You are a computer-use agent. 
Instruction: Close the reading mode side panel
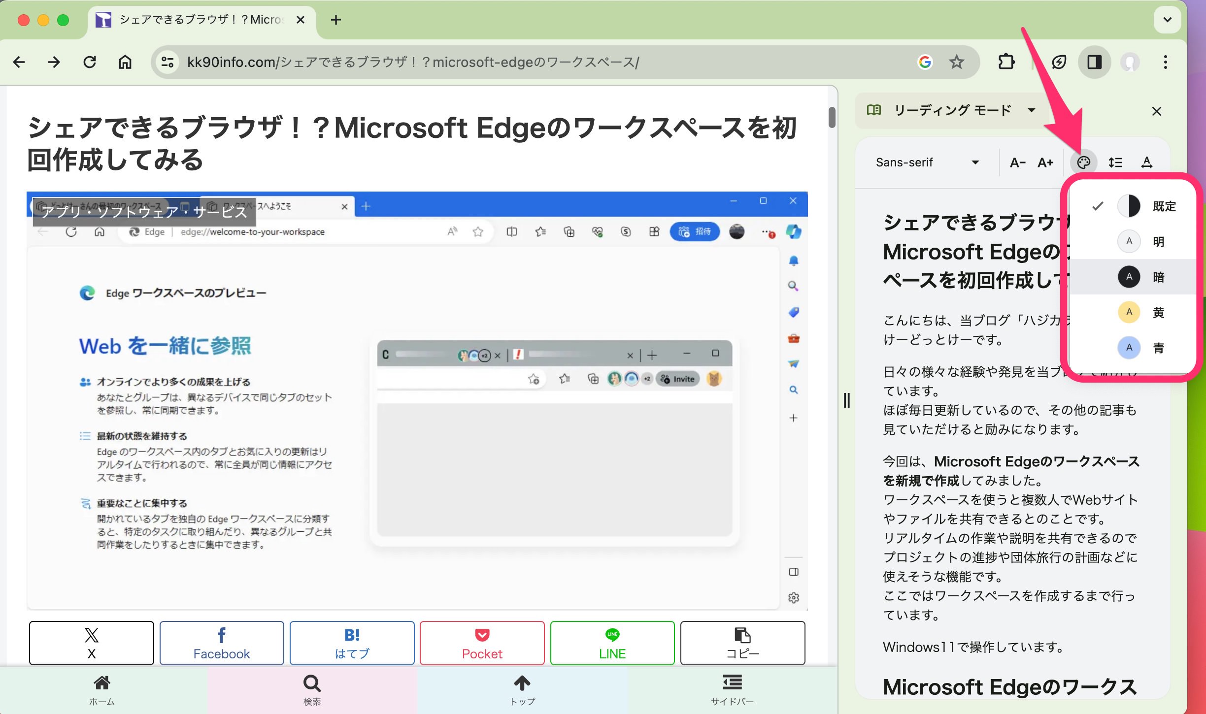point(1157,111)
